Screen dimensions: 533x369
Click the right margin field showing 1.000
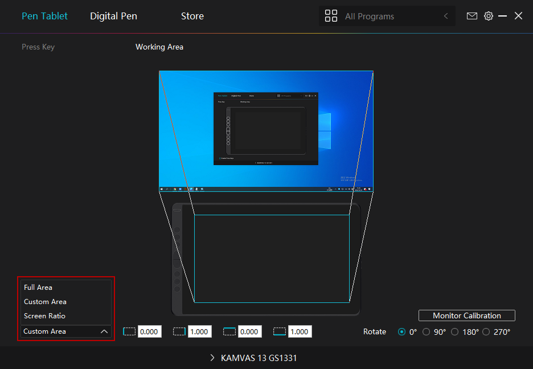tap(199, 331)
